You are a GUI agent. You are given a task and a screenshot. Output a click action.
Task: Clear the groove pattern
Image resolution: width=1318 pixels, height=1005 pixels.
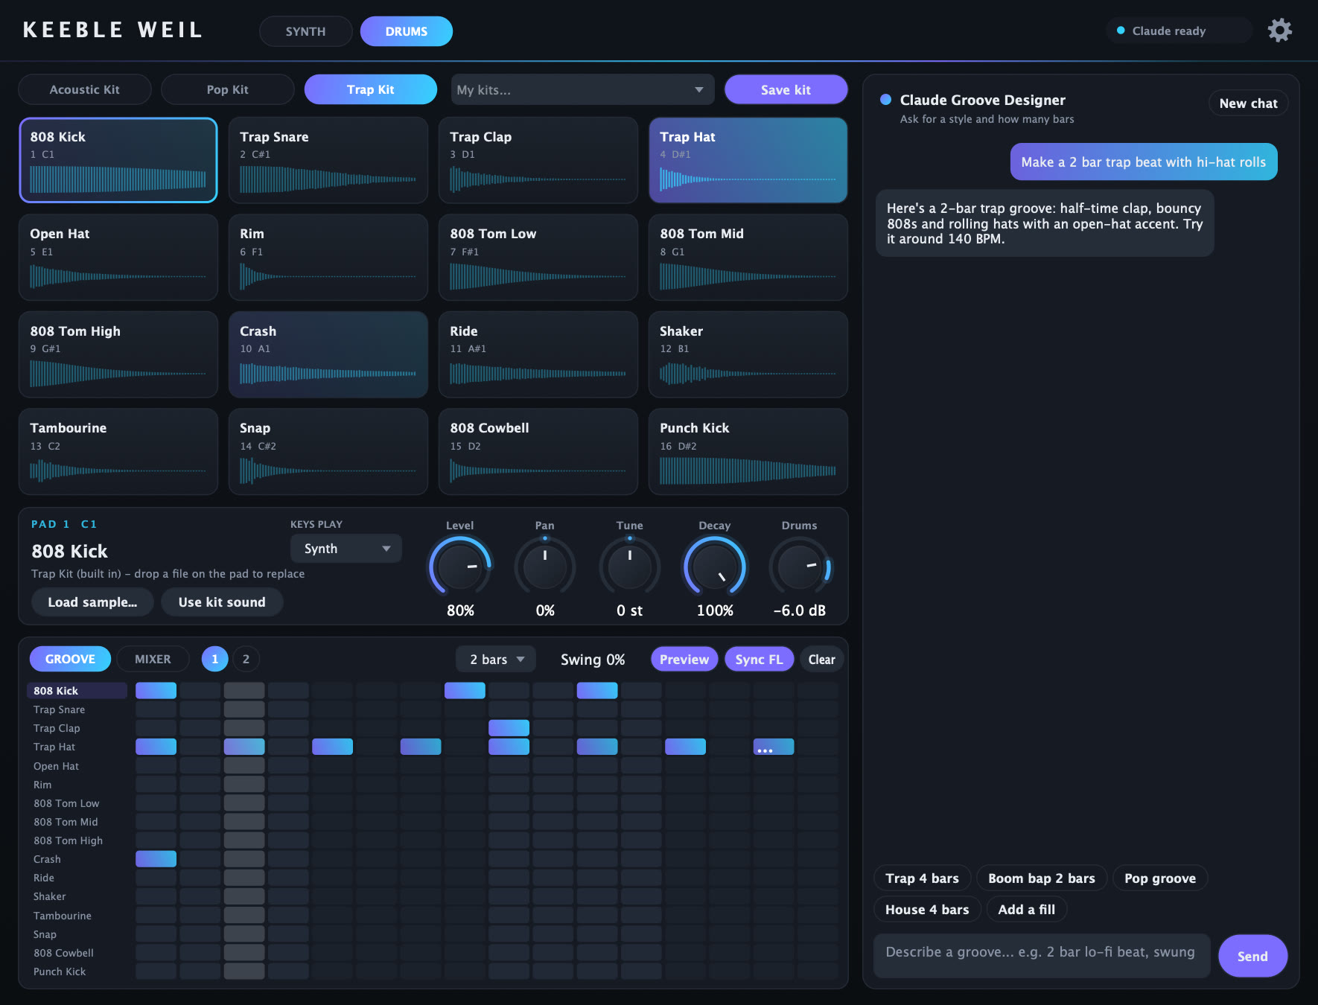821,660
